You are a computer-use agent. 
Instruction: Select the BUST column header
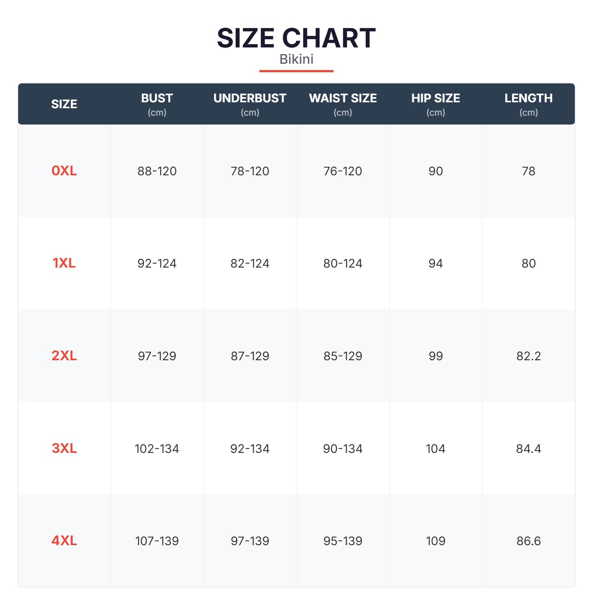coord(157,104)
